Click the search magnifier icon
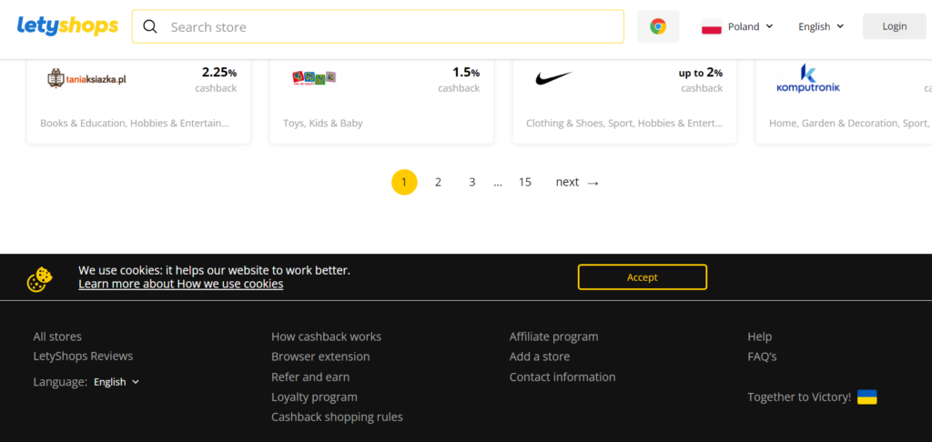The width and height of the screenshot is (932, 442). point(150,26)
